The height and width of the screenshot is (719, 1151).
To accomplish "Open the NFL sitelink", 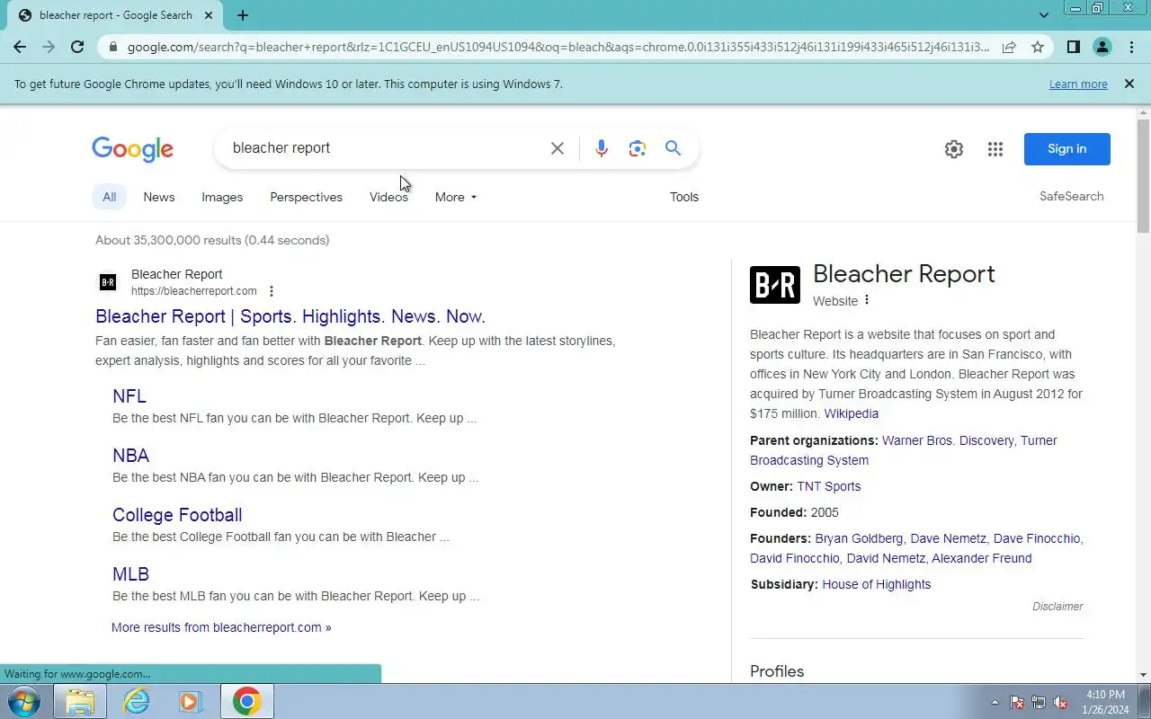I will 129,396.
